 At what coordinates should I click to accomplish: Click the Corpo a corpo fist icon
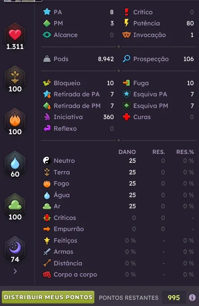pos(47,275)
